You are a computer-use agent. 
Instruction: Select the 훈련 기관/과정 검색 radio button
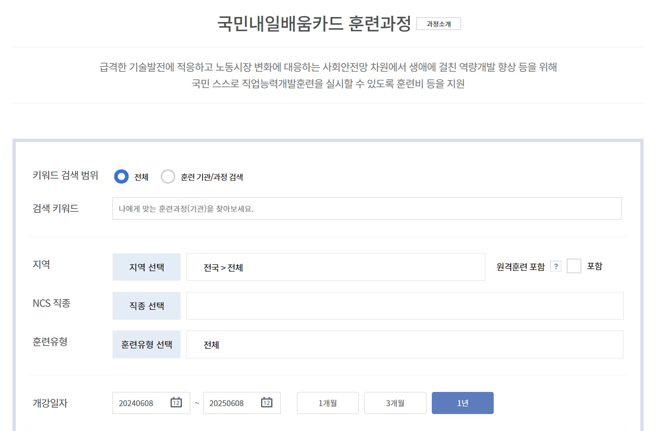(x=168, y=176)
